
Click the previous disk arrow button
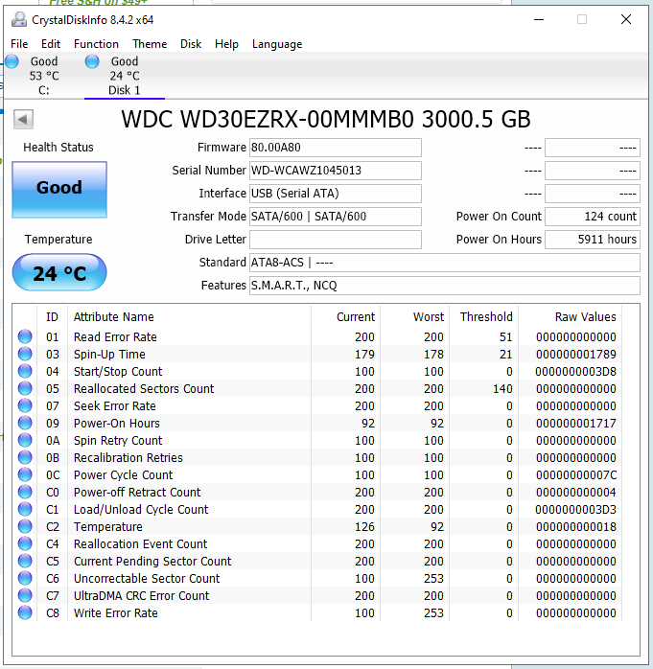click(24, 120)
